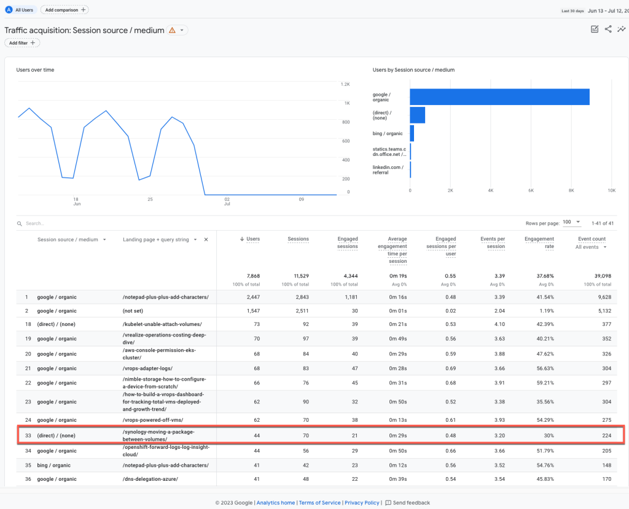Click /notepad-plus-plus-add-characters/ in row 1
This screenshot has height=509, width=629.
[x=166, y=297]
